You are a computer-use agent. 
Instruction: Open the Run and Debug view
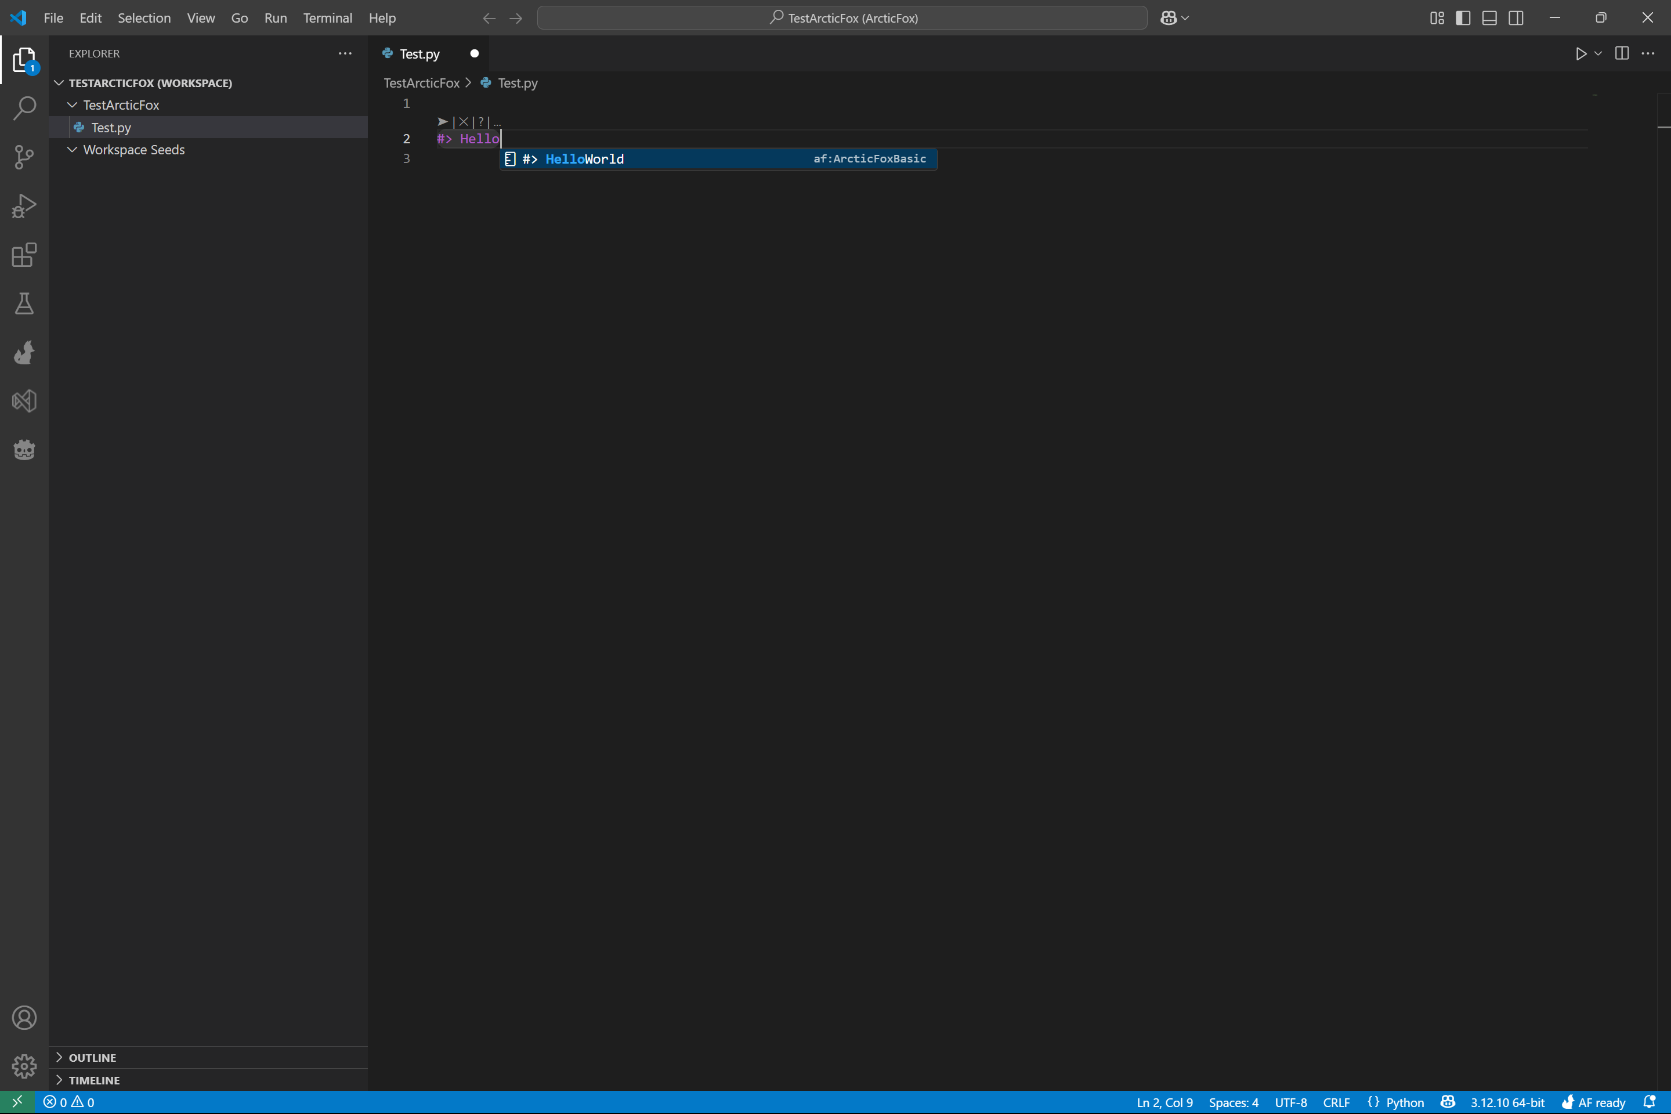24,206
